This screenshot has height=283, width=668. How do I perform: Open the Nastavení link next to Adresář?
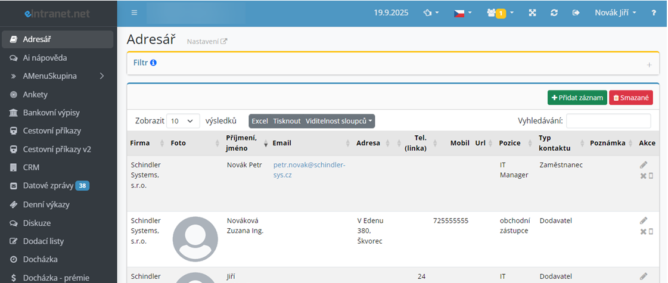tap(207, 41)
